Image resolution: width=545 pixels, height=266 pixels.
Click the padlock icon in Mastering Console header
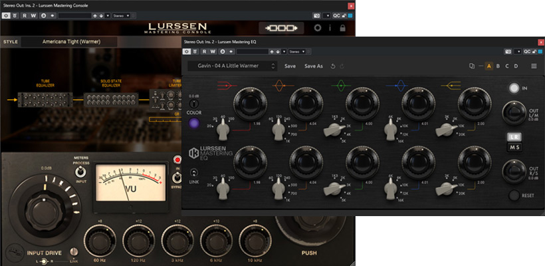pos(343,28)
